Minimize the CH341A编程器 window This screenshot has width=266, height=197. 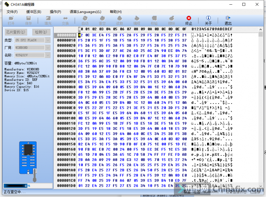231,4
